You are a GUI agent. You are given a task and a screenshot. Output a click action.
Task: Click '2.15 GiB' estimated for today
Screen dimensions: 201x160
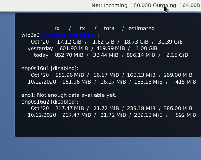click(177, 55)
